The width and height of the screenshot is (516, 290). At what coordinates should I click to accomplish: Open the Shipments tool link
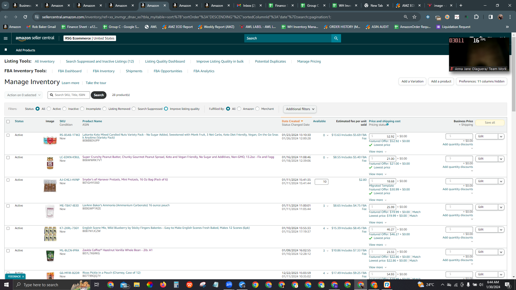tap(134, 71)
